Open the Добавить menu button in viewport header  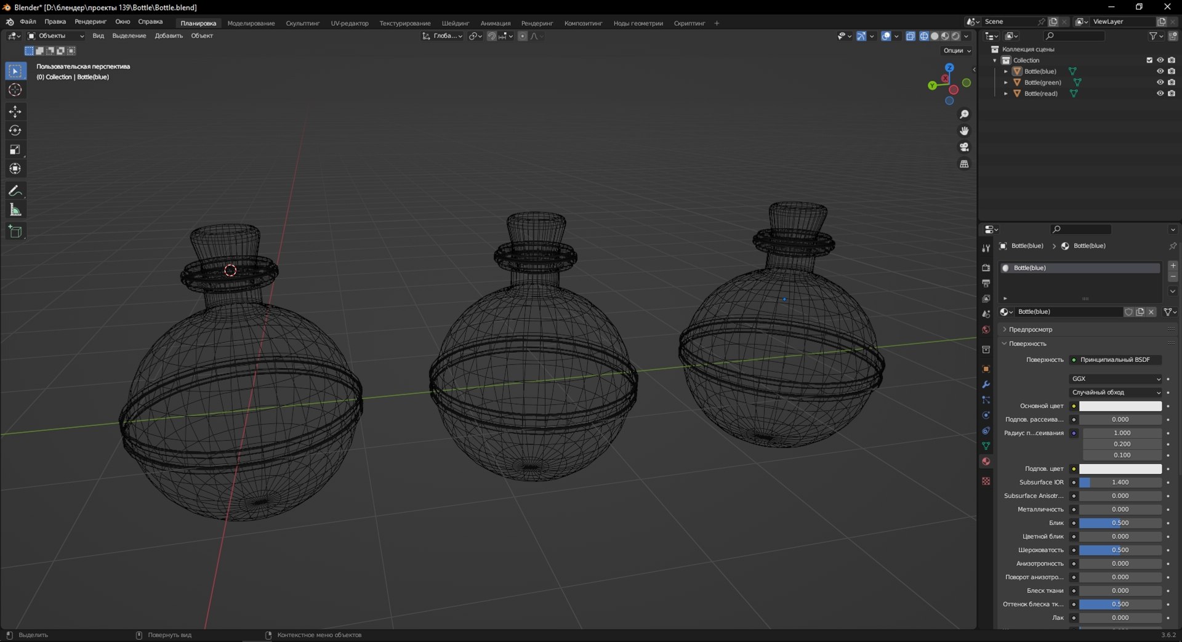click(x=169, y=36)
